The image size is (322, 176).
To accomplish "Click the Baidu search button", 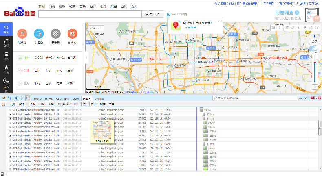I will [x=152, y=14].
